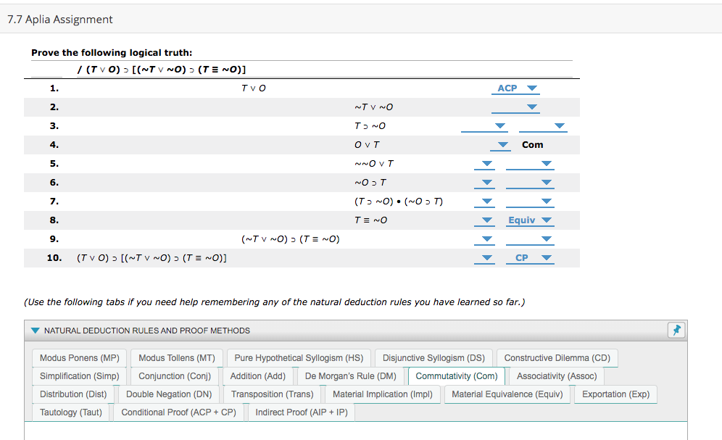Select Conditional Proof (ACP + CP)
722x440 pixels.
pos(178,412)
